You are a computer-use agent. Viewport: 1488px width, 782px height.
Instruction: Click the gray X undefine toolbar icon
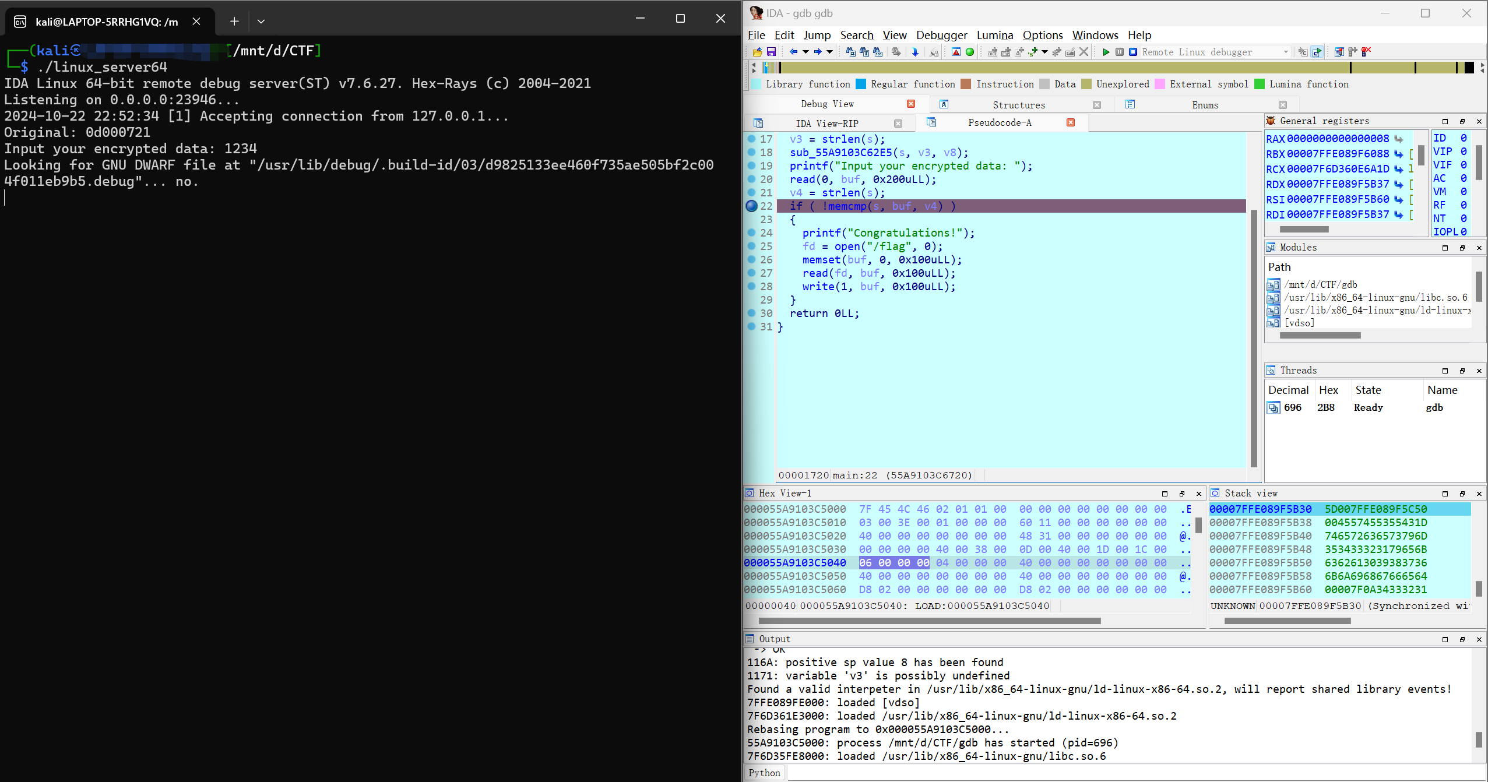pos(1084,52)
